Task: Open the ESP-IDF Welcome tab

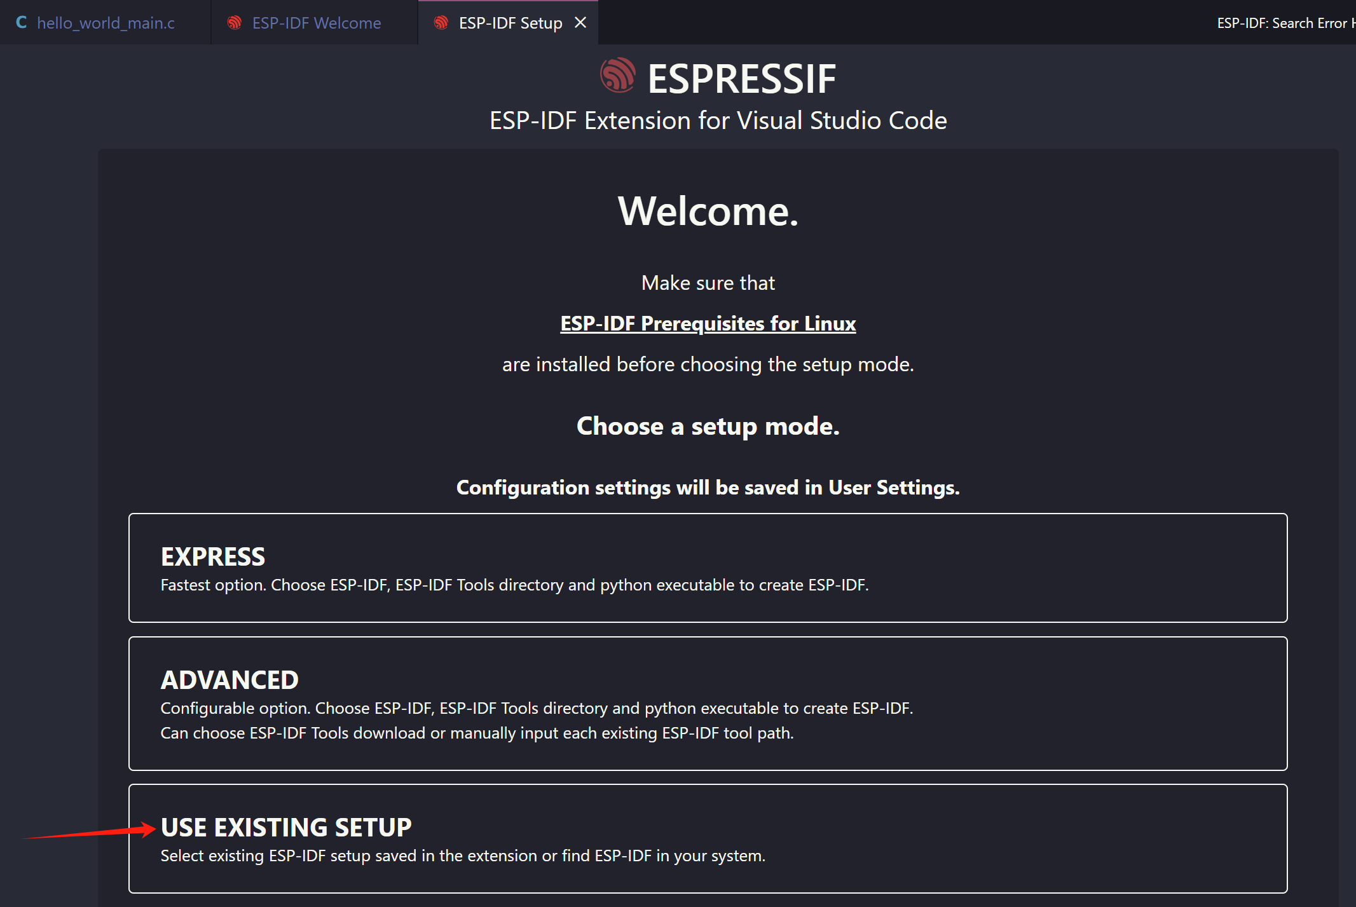Action: (316, 22)
